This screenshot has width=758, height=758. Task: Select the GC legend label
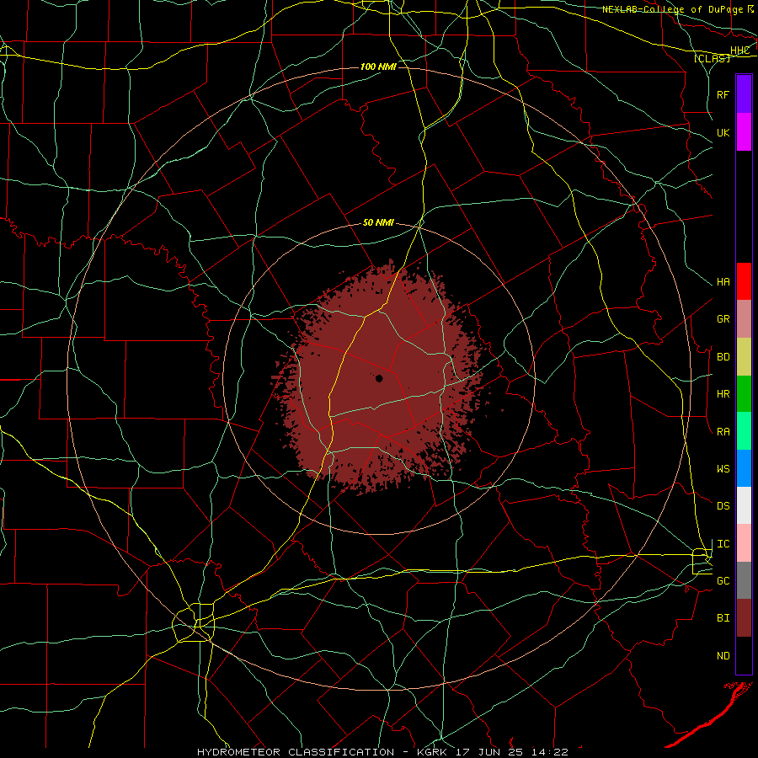tap(723, 581)
